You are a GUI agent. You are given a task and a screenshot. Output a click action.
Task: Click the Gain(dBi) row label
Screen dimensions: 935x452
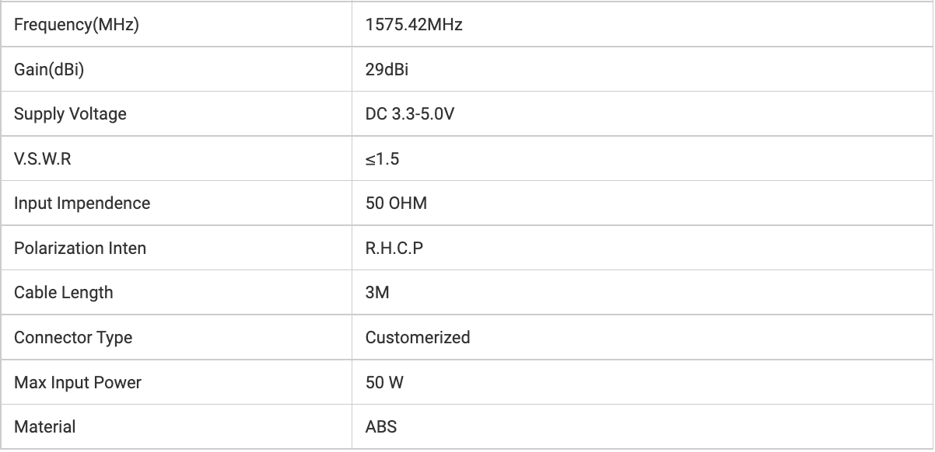pos(49,69)
